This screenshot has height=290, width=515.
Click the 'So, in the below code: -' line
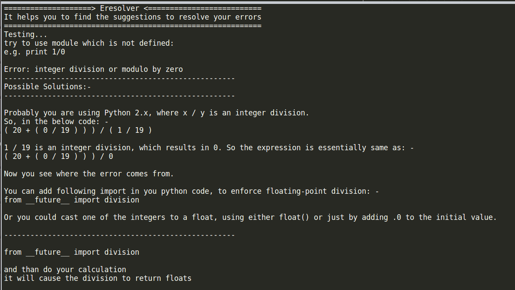pos(56,121)
